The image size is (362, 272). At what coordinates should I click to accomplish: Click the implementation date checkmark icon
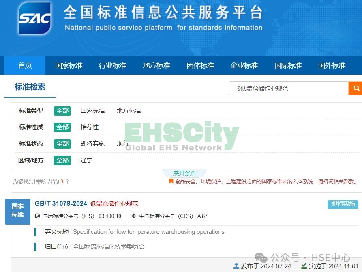304,266
